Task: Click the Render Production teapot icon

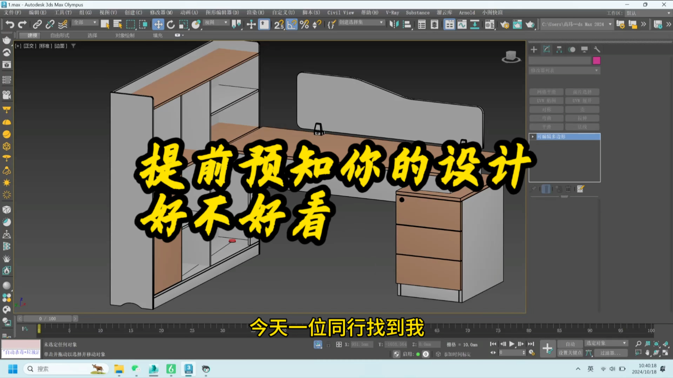Action: click(530, 25)
